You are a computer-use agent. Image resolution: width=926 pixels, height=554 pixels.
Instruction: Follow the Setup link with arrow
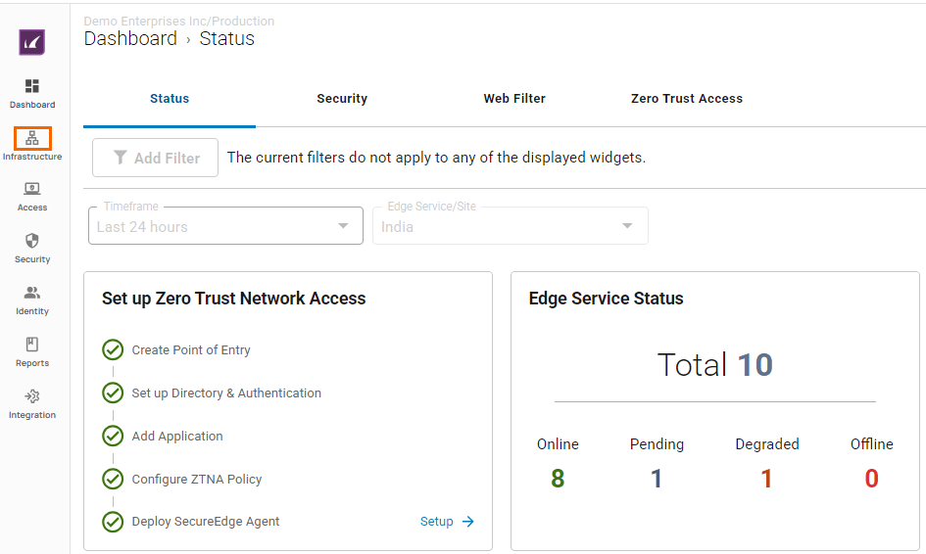click(447, 522)
